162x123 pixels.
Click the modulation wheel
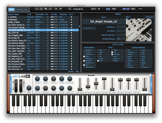tap(21, 86)
